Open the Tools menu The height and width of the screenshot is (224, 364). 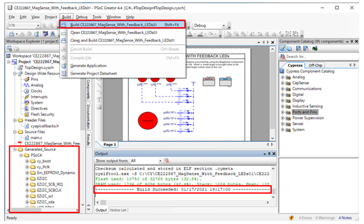pyautogui.click(x=97, y=17)
